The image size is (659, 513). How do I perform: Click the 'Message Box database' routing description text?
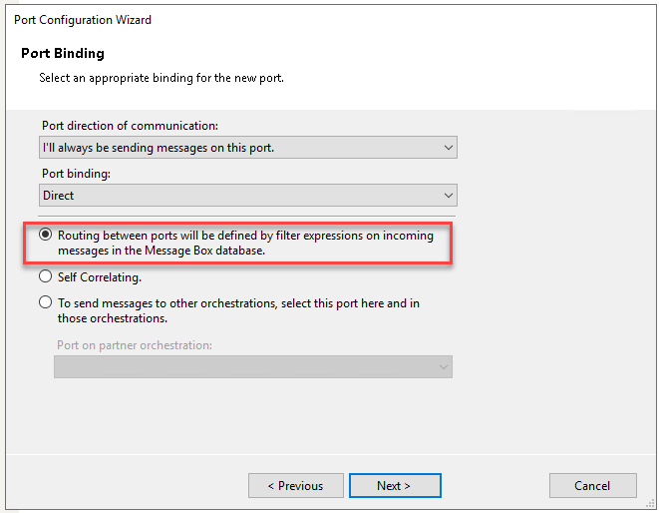tap(162, 250)
